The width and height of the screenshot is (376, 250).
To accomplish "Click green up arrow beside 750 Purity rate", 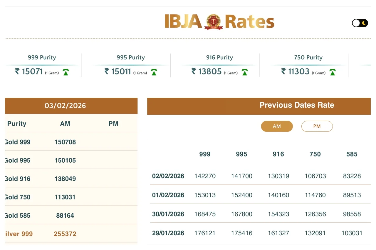I will [x=333, y=72].
